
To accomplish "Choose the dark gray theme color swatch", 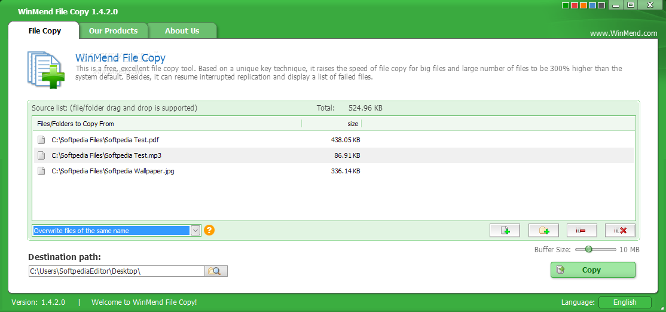I will (x=601, y=5).
